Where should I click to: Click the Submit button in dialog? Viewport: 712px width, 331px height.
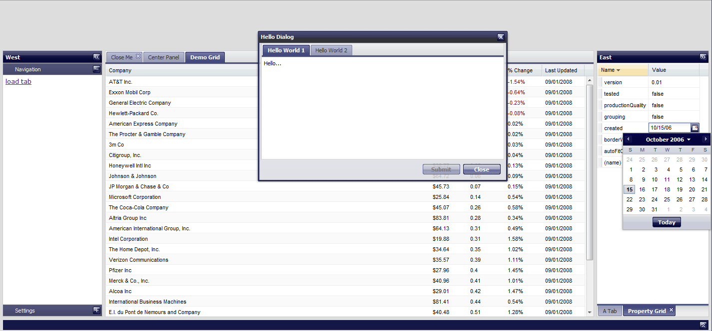[x=441, y=169]
